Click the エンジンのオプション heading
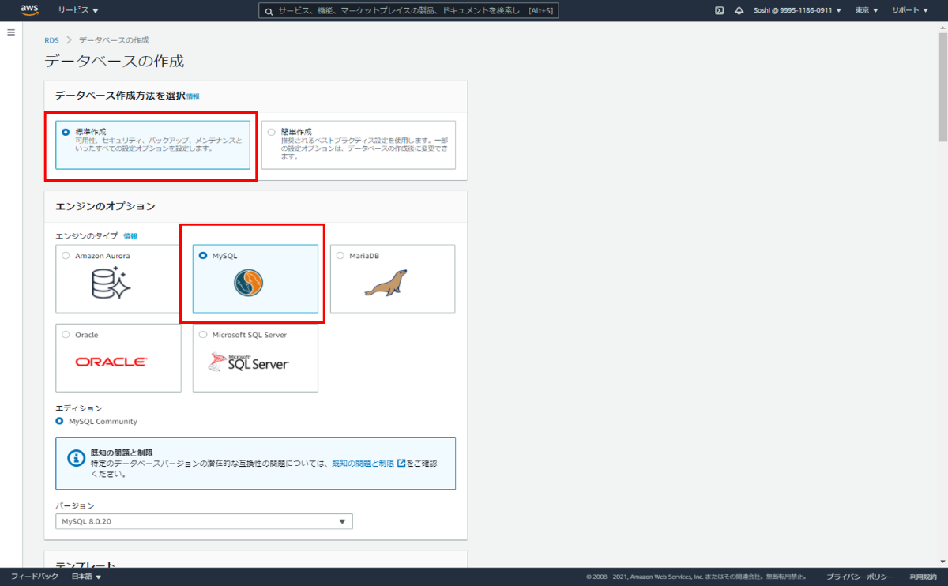The height and width of the screenshot is (586, 948). click(x=105, y=206)
